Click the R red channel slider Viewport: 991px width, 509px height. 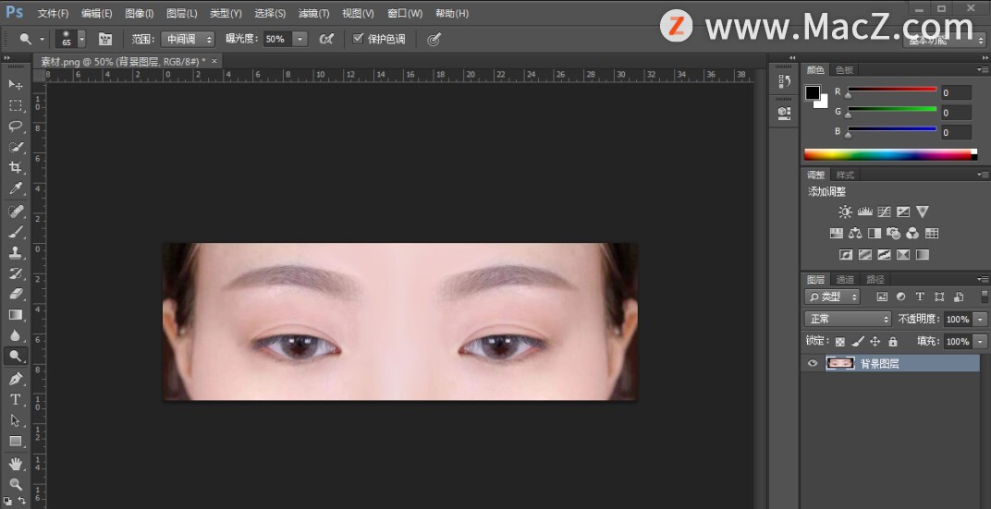(x=892, y=91)
